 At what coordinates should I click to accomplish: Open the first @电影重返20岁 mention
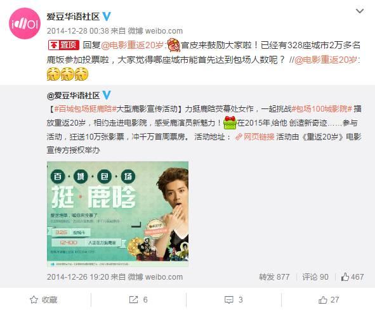(x=132, y=45)
